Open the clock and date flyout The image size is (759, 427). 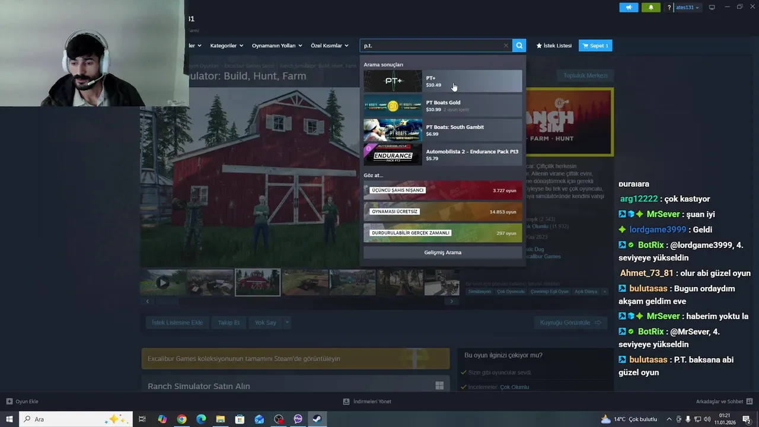(725, 419)
